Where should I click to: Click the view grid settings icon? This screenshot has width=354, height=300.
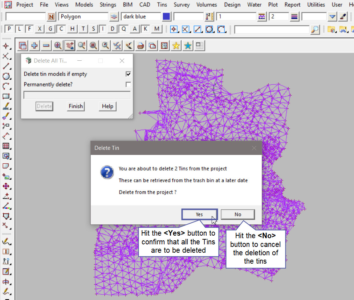164,46
